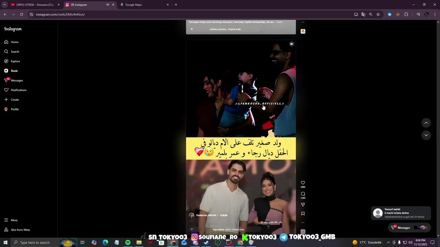Follow lfankocha_officiell
The height and width of the screenshot is (247, 440).
[224, 215]
